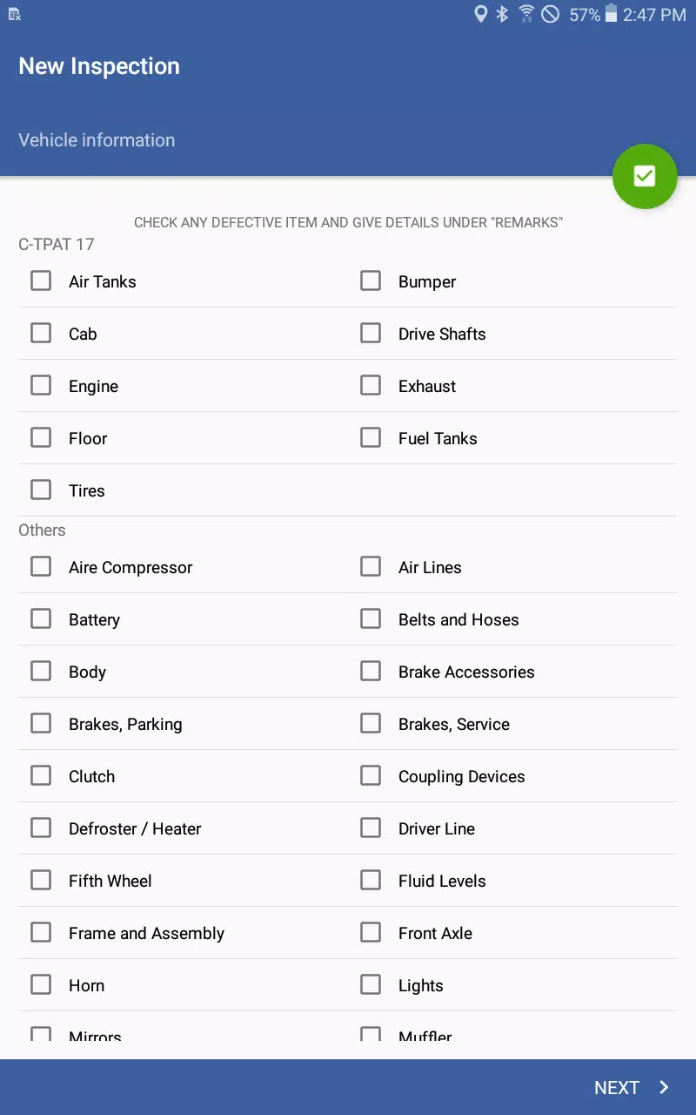
Task: Tap the green check-all floating button
Action: pyautogui.click(x=645, y=176)
